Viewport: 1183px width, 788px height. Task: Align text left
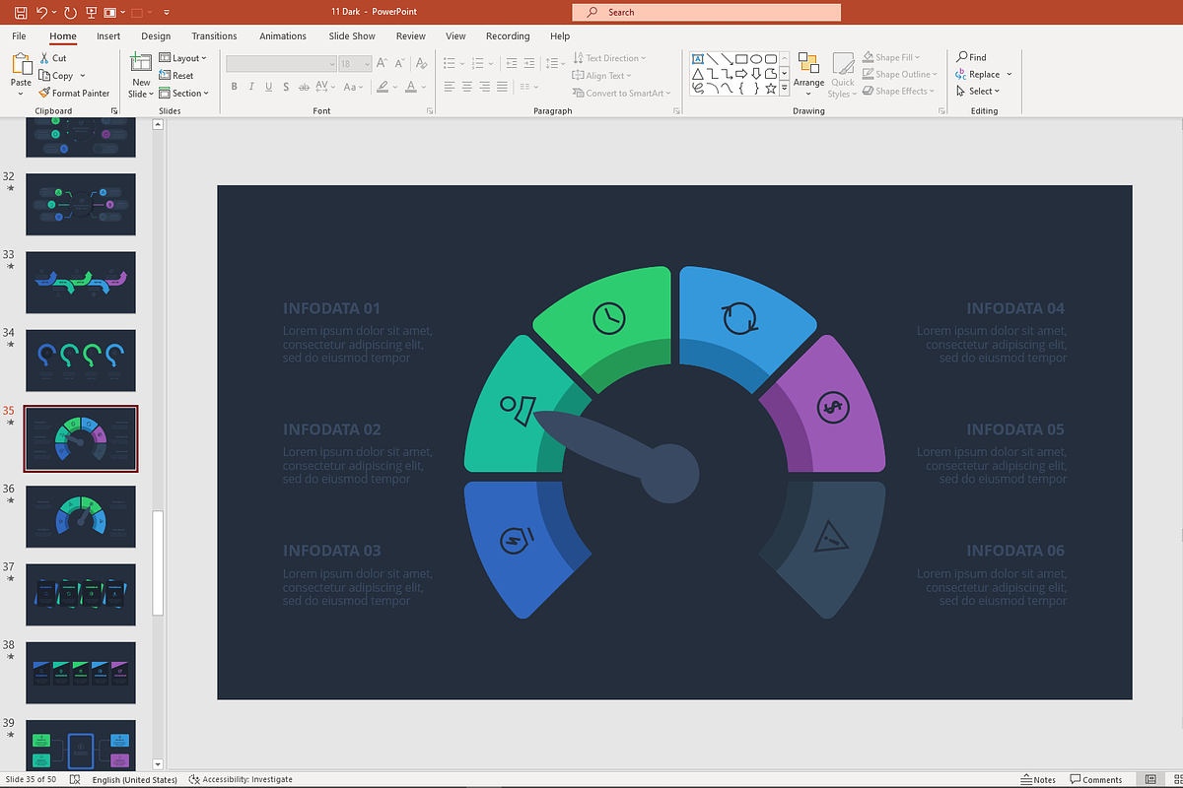(449, 88)
